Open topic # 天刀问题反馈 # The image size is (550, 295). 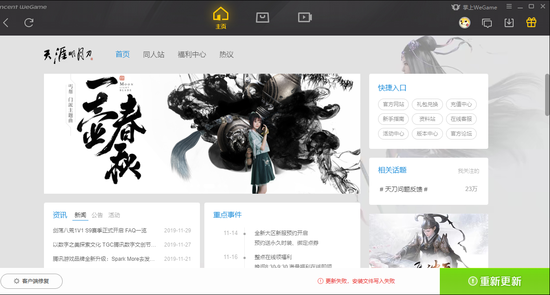pos(403,189)
